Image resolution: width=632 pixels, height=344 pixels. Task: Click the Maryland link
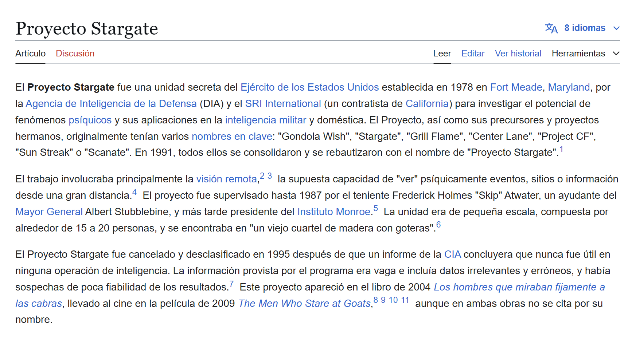point(569,87)
